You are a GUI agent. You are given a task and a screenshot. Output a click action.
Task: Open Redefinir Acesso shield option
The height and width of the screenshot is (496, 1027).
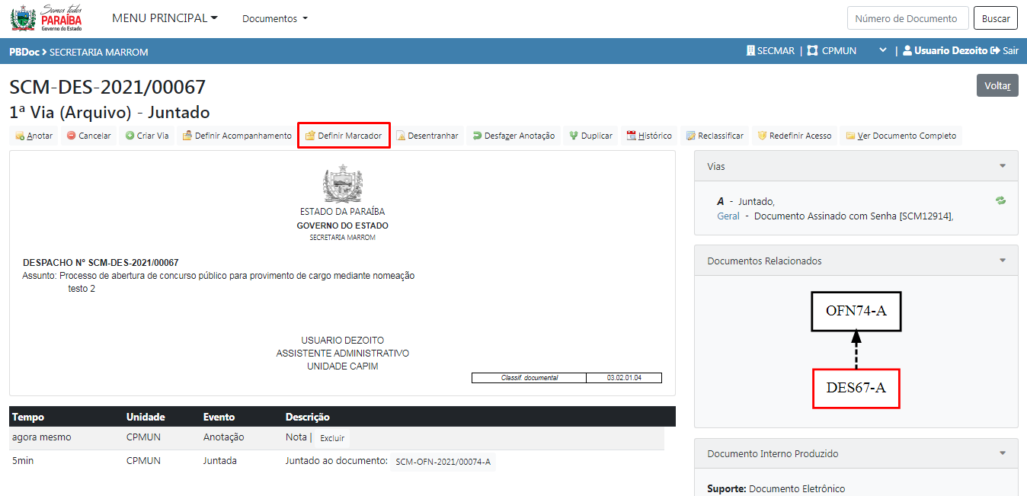[x=794, y=136]
